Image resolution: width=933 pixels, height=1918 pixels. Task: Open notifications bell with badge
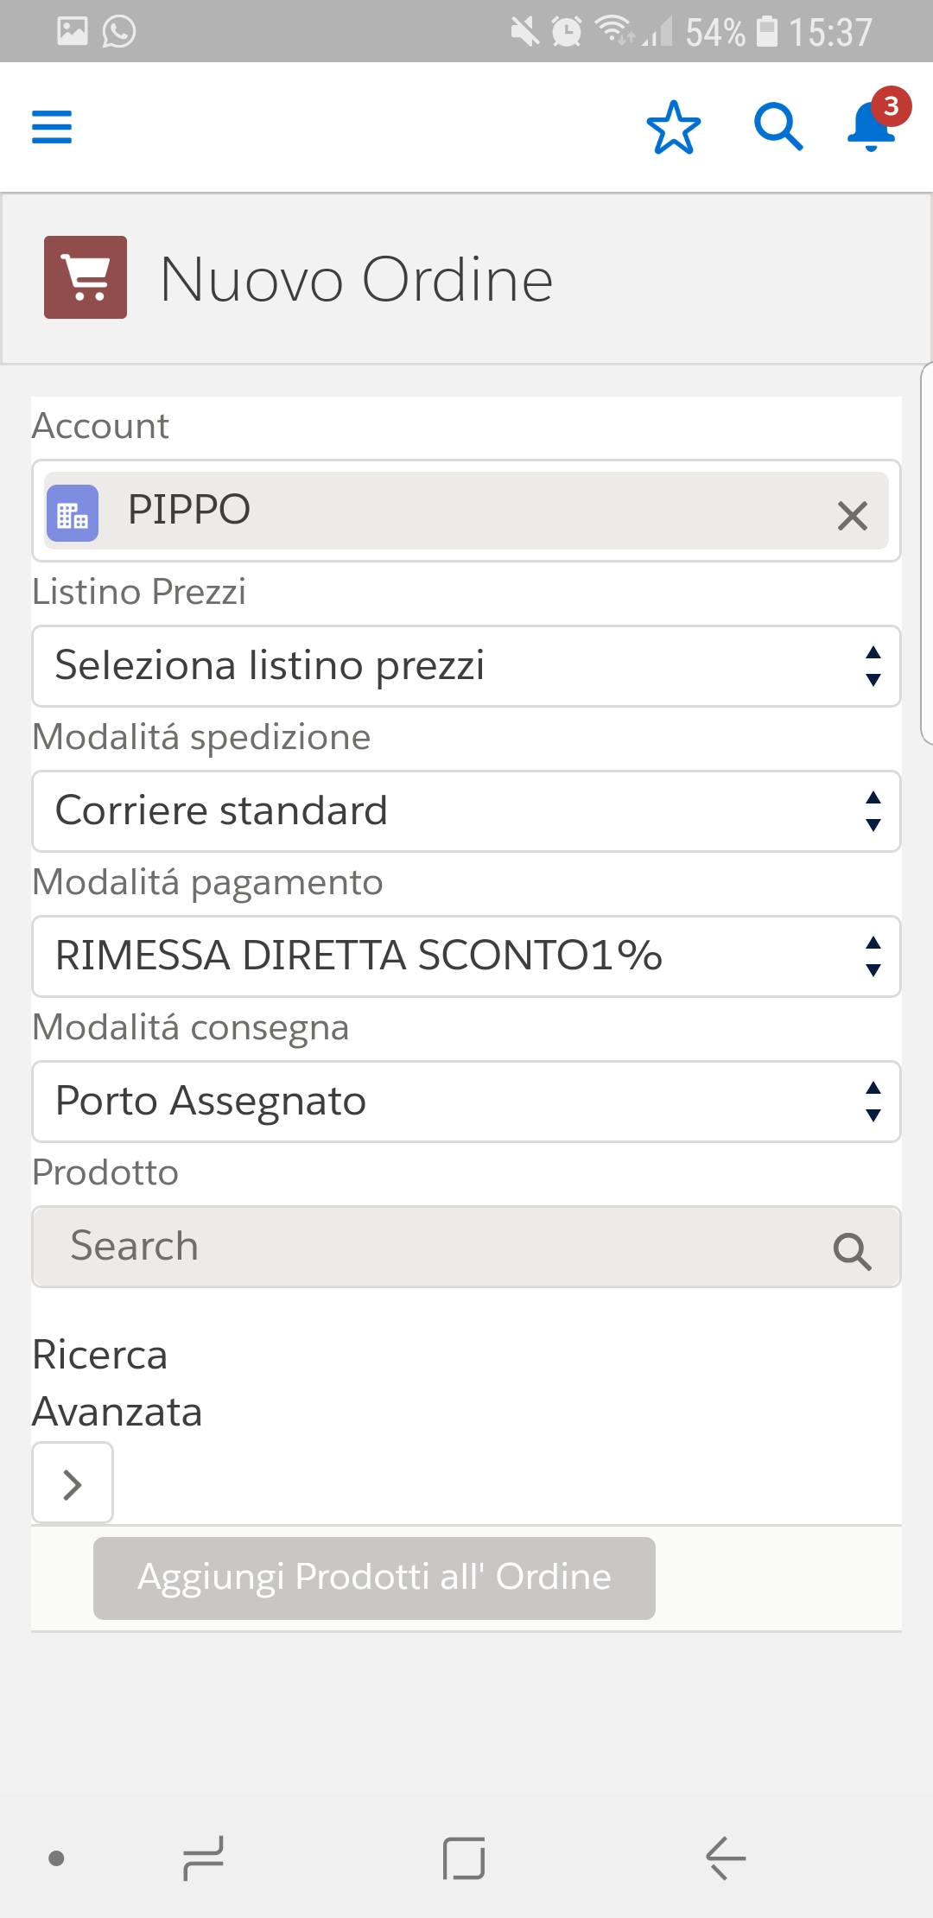point(873,125)
